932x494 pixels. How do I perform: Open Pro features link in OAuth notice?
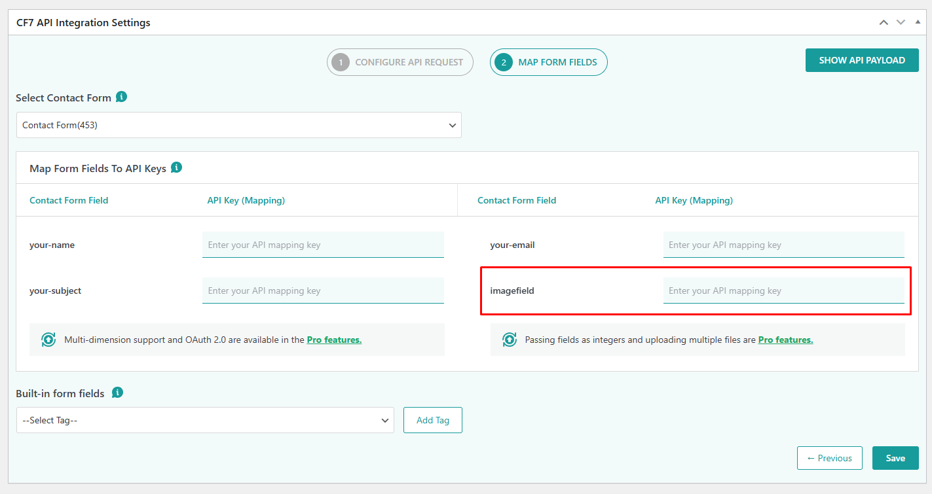[334, 340]
